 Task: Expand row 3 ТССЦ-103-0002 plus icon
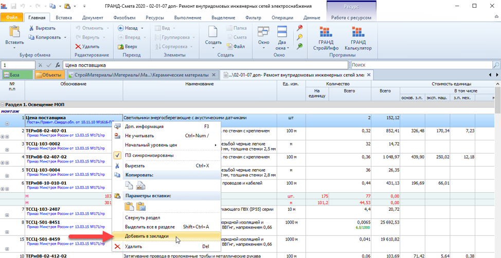[7, 150]
